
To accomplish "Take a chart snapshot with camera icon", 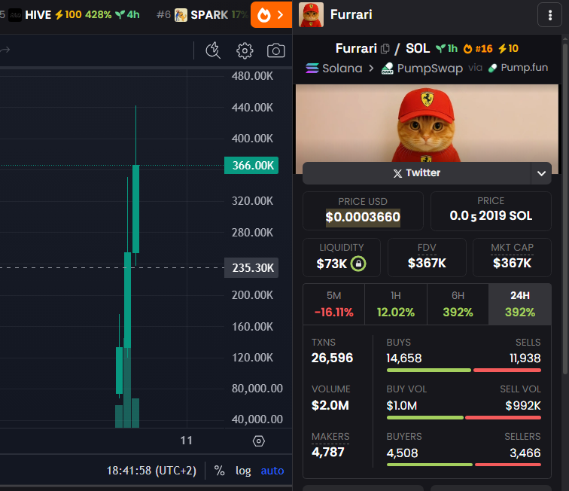I will (275, 50).
